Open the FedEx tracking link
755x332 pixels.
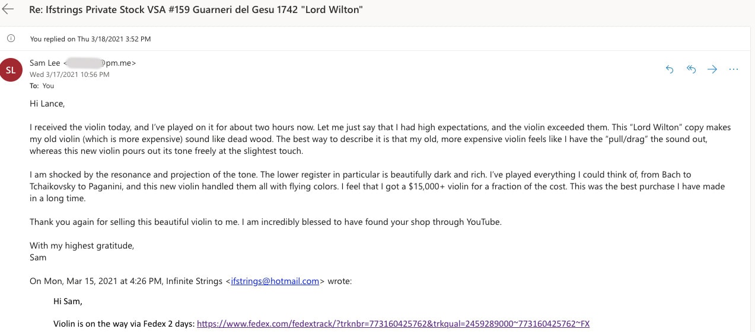coord(393,324)
